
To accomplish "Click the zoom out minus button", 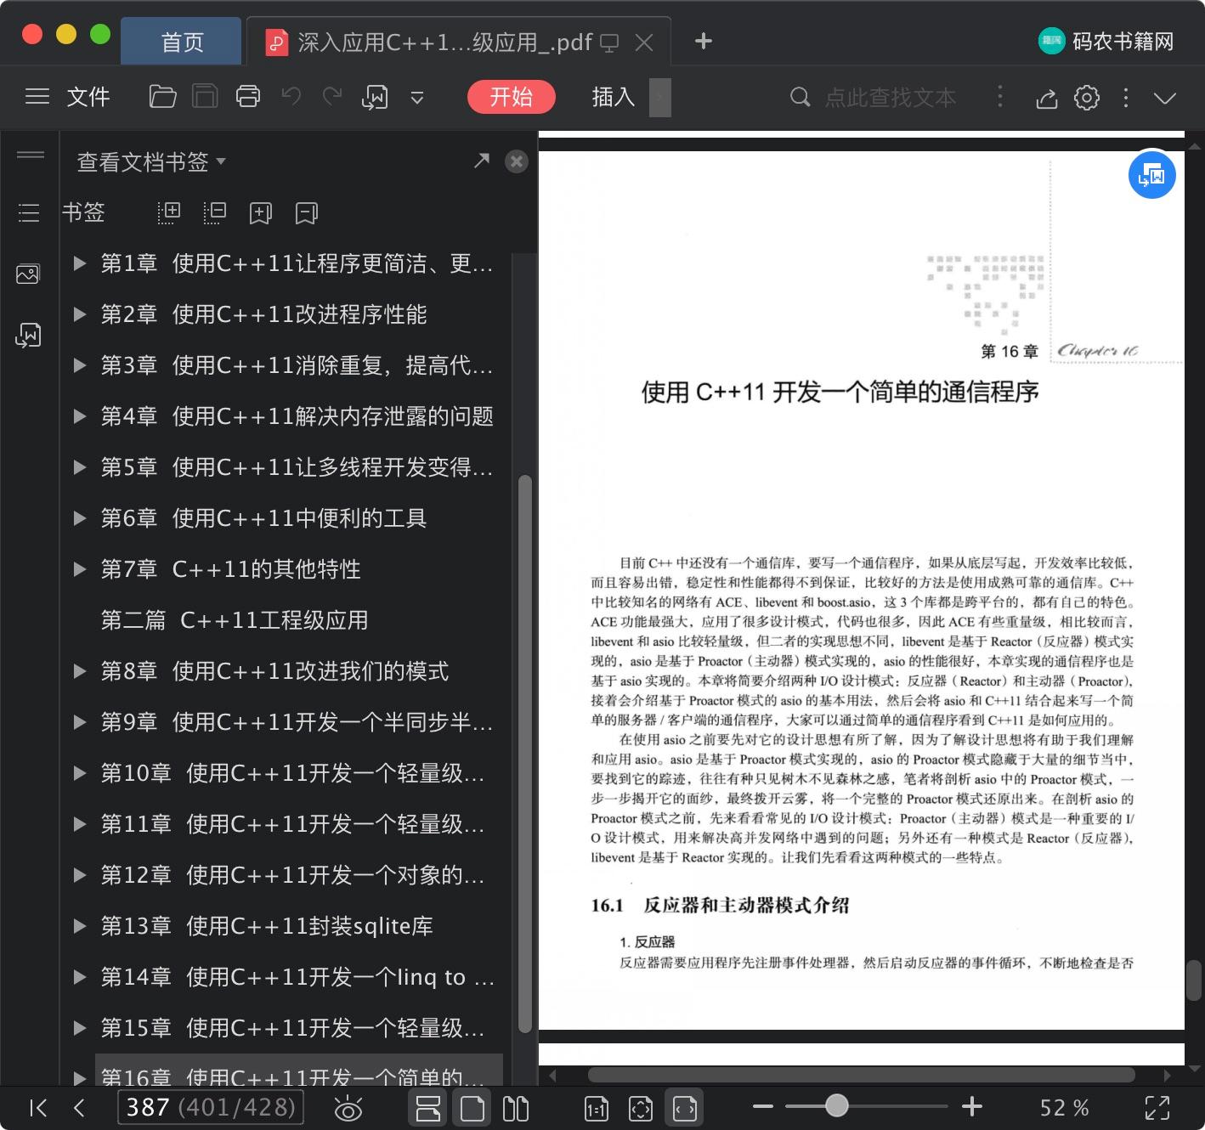I will pyautogui.click(x=763, y=1107).
